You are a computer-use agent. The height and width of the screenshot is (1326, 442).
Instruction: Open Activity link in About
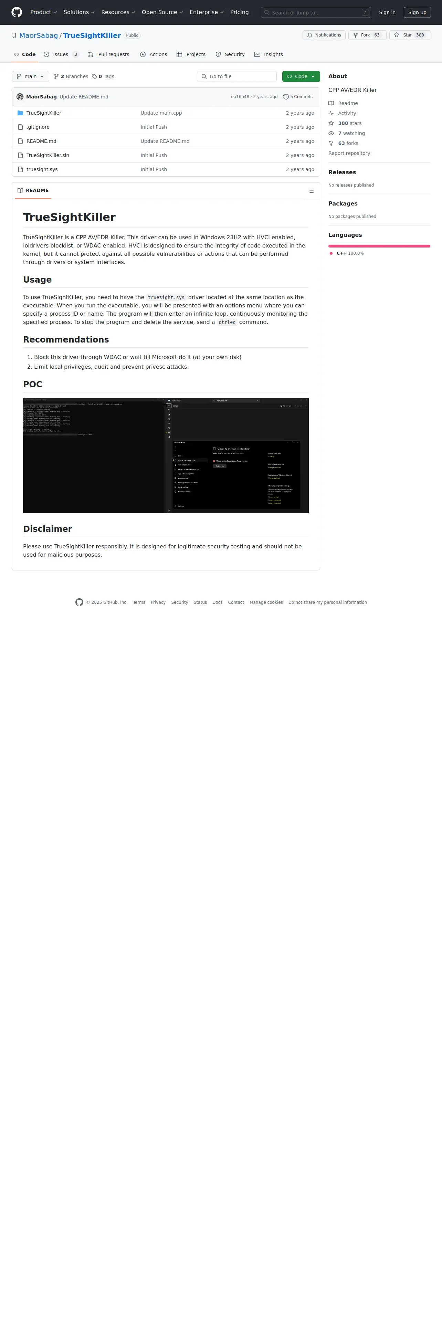pyautogui.click(x=342, y=113)
